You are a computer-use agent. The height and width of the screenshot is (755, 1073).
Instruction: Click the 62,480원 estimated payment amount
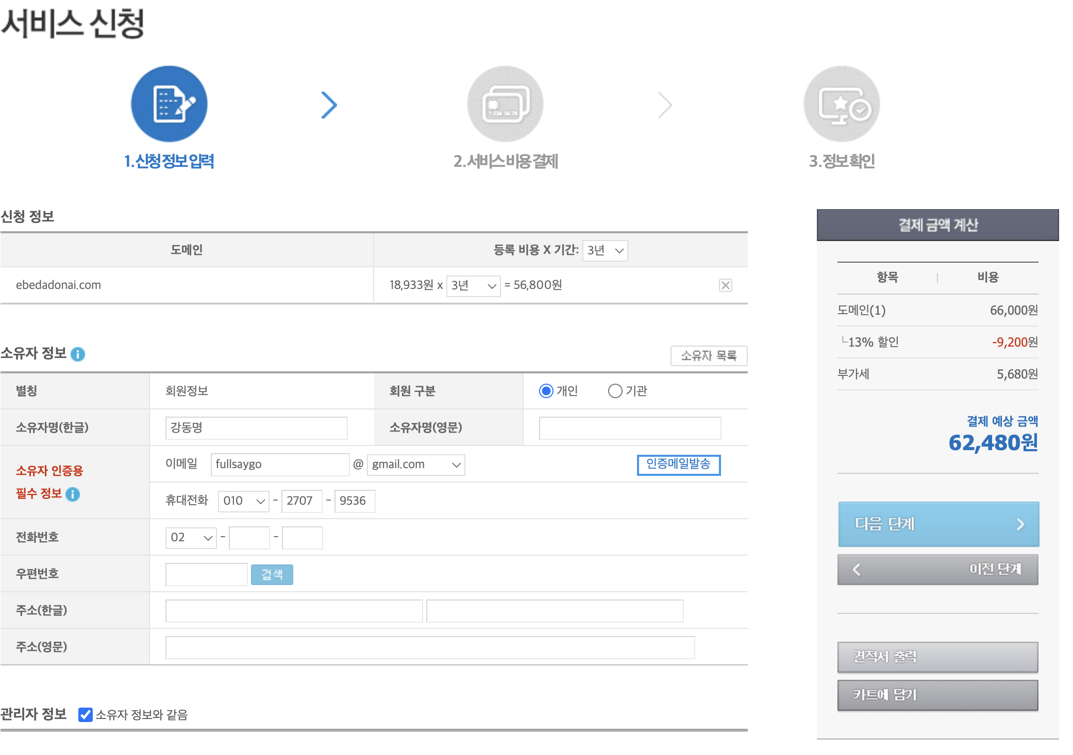993,443
